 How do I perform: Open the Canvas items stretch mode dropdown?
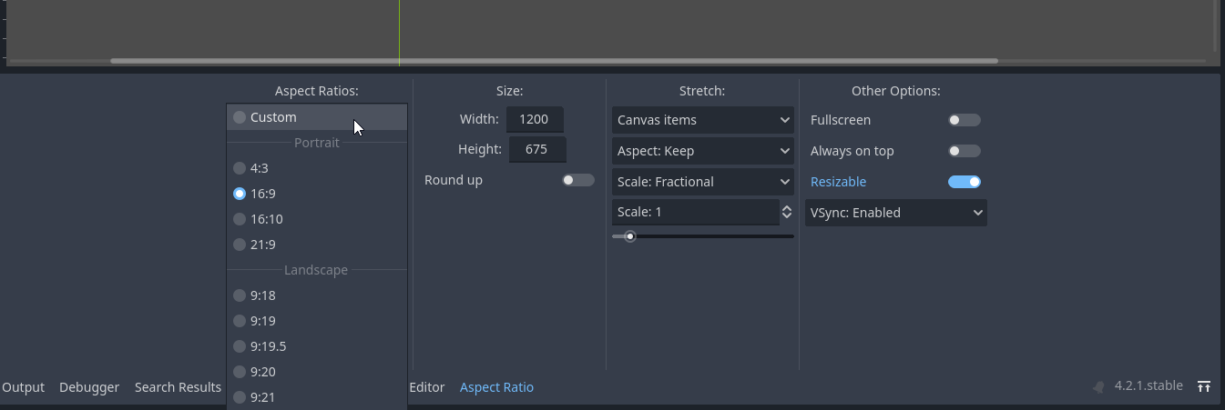(703, 120)
